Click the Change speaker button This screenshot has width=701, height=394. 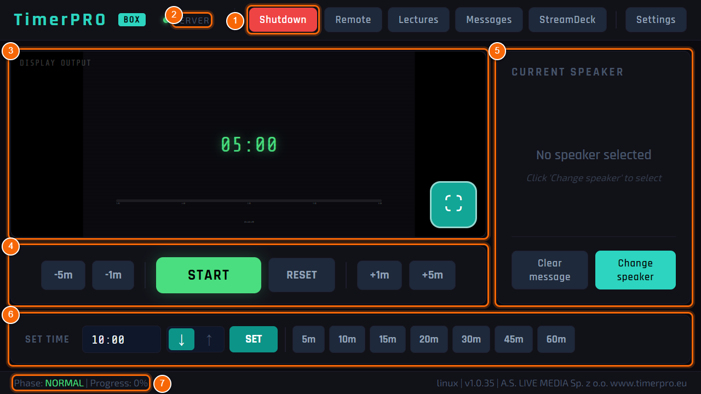pyautogui.click(x=635, y=270)
